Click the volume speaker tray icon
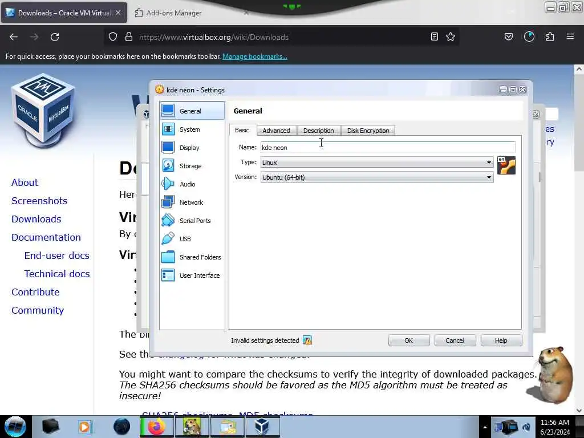This screenshot has height=438, width=584. (526, 427)
